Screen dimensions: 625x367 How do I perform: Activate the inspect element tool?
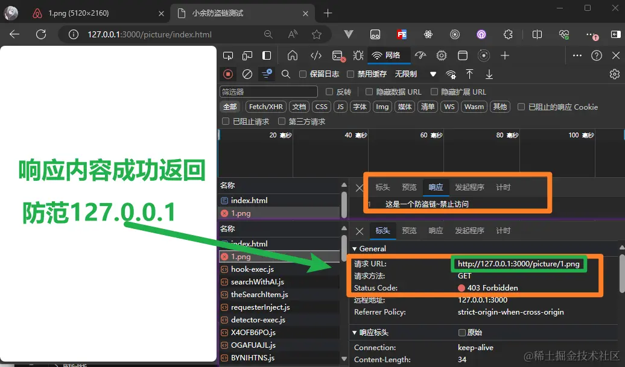point(228,55)
